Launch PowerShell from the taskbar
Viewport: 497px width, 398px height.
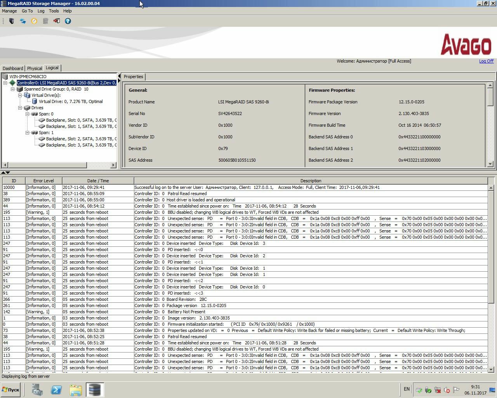click(x=56, y=389)
